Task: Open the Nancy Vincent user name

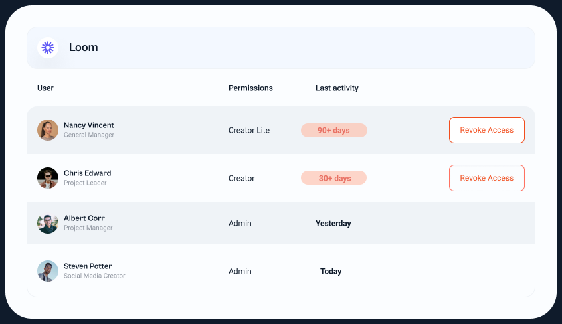Action: [89, 125]
